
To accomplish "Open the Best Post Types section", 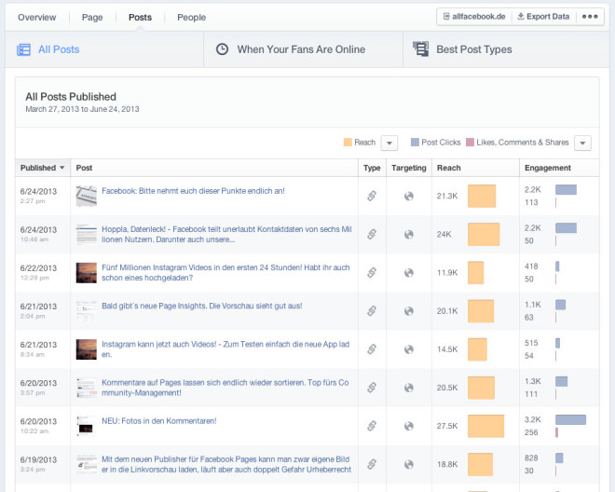I will pos(506,49).
